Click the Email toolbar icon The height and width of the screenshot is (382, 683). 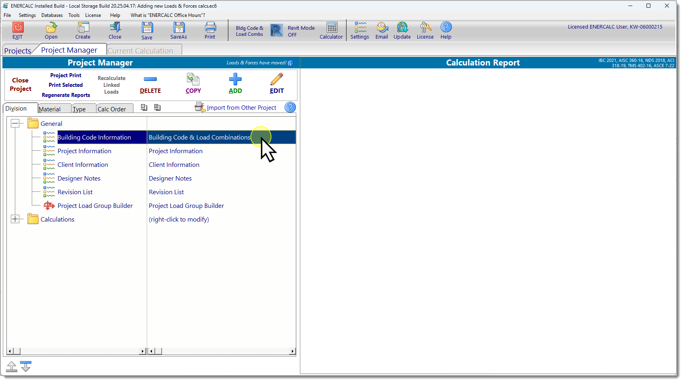(382, 27)
